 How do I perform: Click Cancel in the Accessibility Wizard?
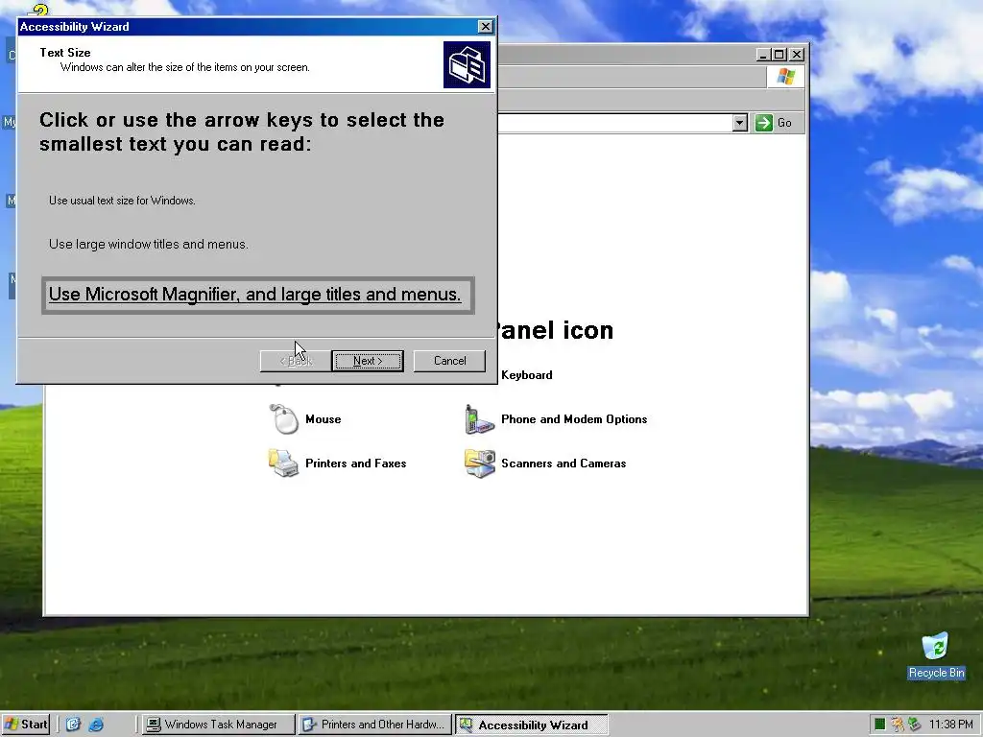[449, 361]
